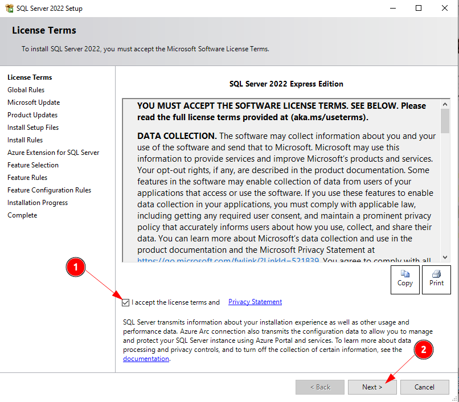459x402 pixels.
Task: Select the Install Rules step
Action: click(x=25, y=140)
